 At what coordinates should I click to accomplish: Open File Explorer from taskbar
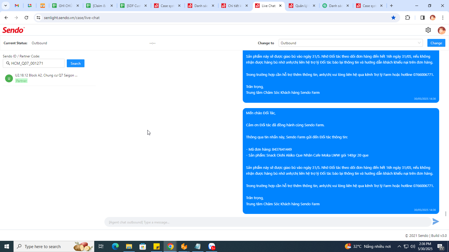click(129, 246)
